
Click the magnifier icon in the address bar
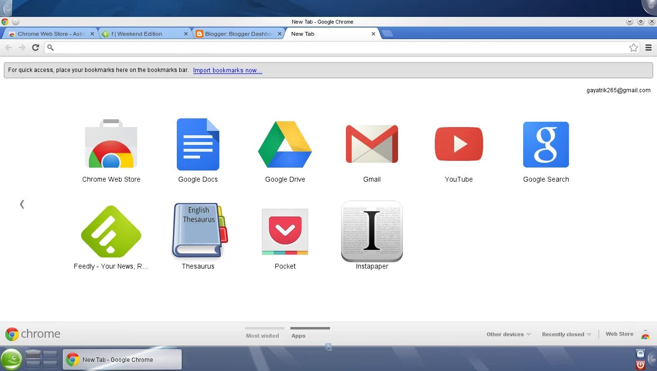(x=50, y=47)
